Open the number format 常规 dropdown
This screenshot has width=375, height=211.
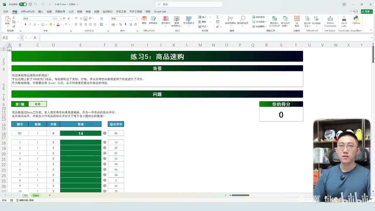[136, 18]
